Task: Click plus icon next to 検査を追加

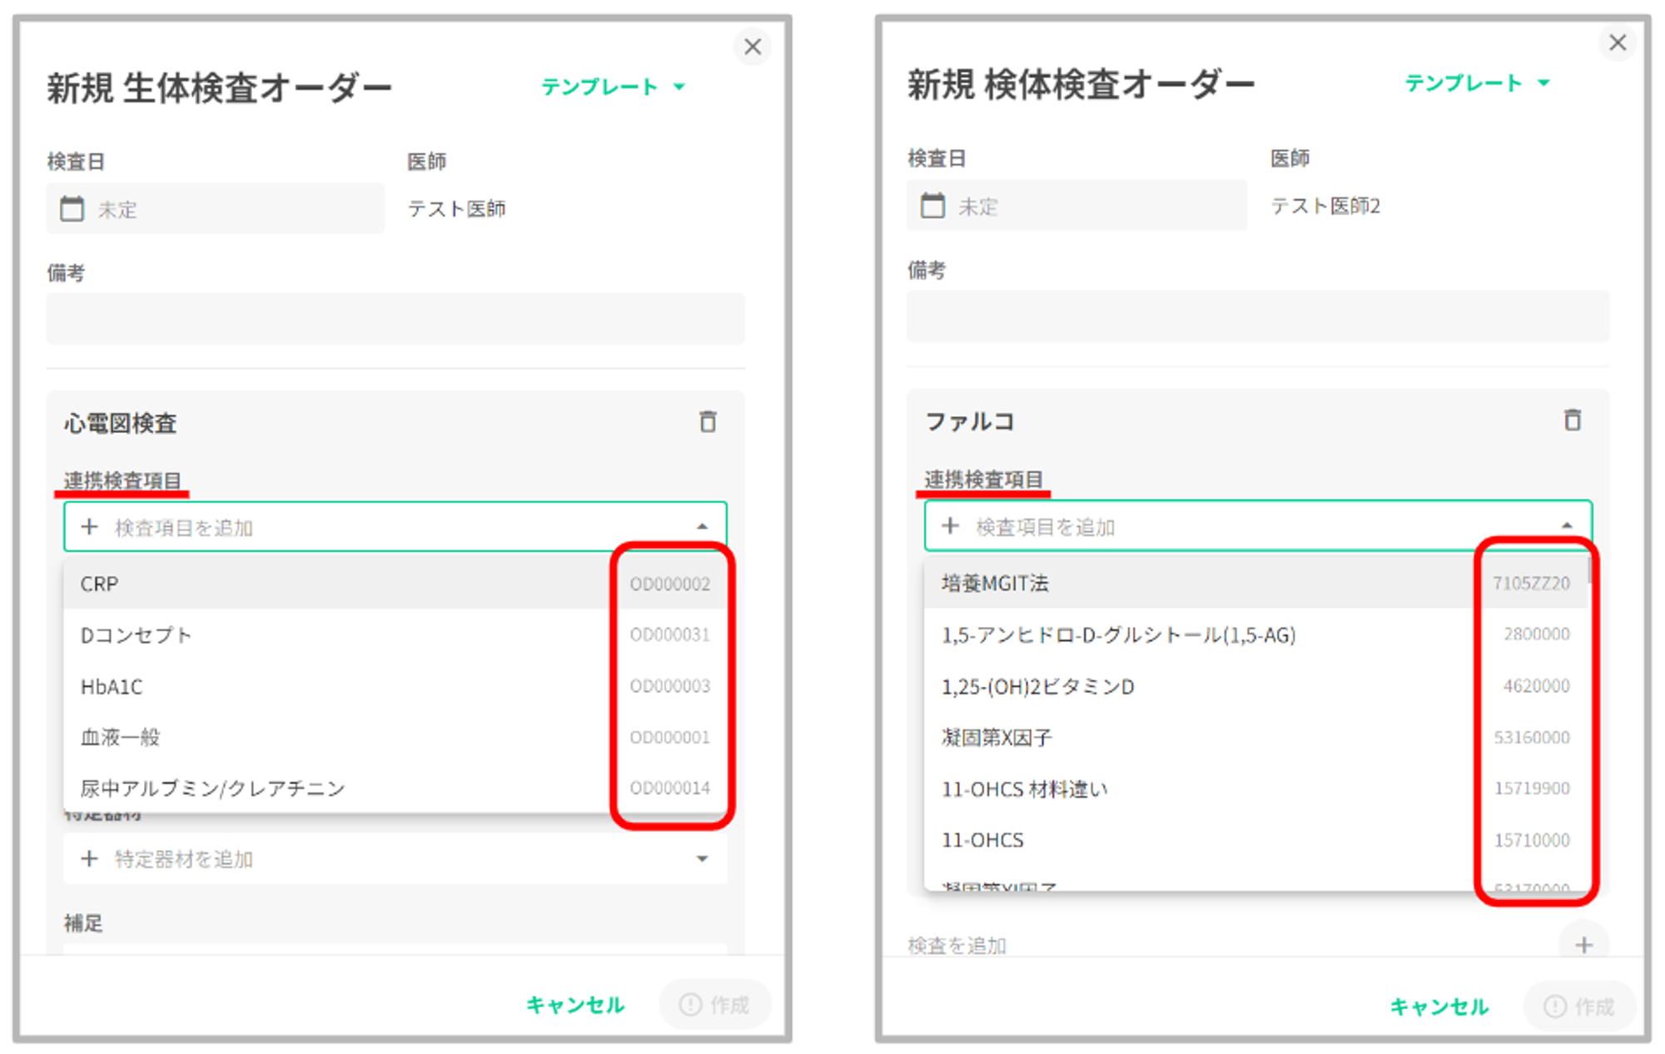Action: tap(1583, 945)
